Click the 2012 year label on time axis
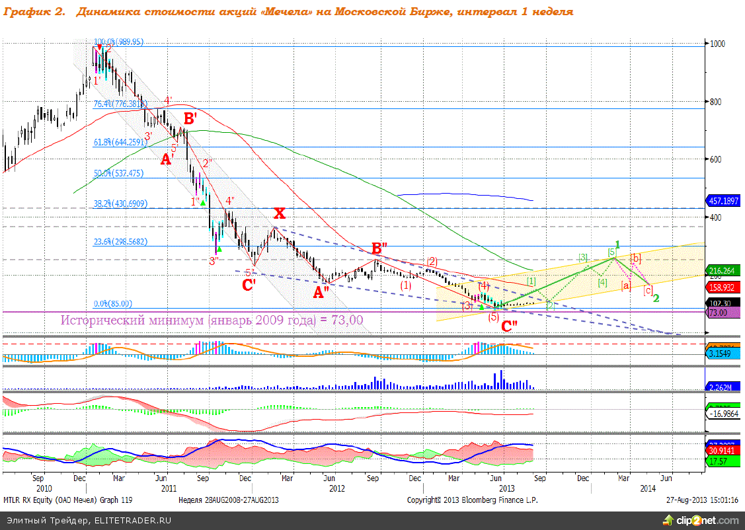The height and width of the screenshot is (530, 745). click(337, 488)
